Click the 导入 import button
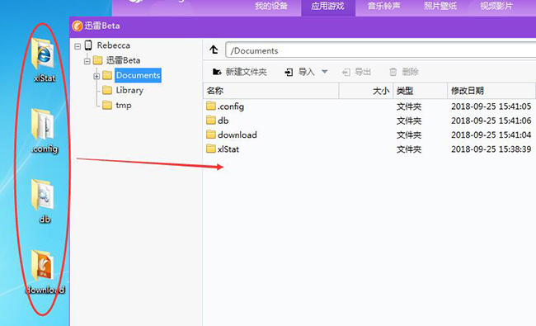This screenshot has height=326, width=536. pos(299,72)
